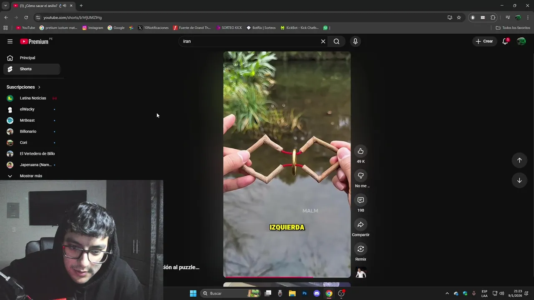Open MrBeast subscription
534x300 pixels.
32,120
